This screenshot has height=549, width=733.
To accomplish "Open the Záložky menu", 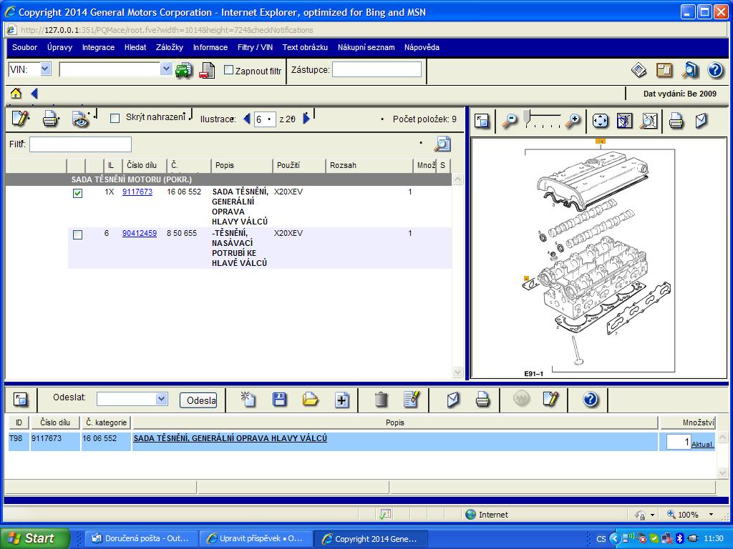I will 170,47.
